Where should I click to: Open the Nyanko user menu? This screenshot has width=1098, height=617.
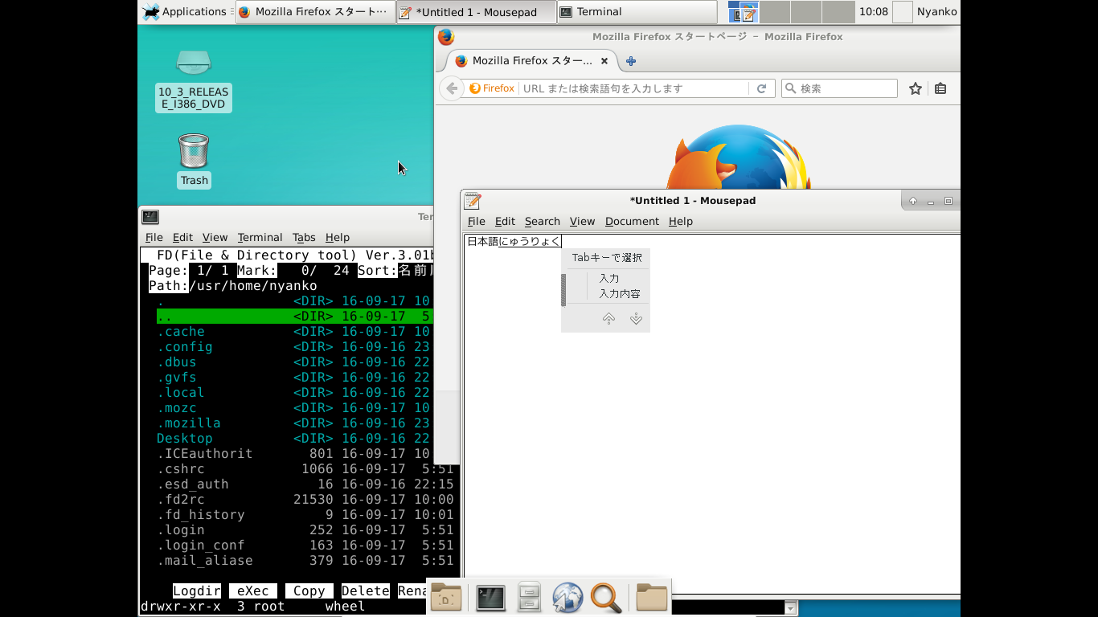coord(937,12)
